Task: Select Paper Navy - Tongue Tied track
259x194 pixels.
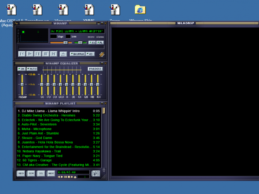Action: coord(59,156)
